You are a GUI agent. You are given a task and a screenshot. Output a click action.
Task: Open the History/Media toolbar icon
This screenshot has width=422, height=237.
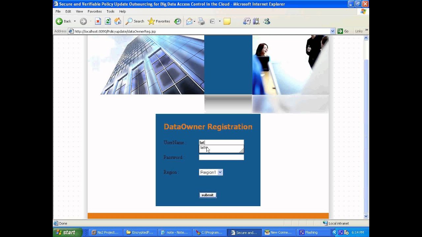tap(178, 21)
